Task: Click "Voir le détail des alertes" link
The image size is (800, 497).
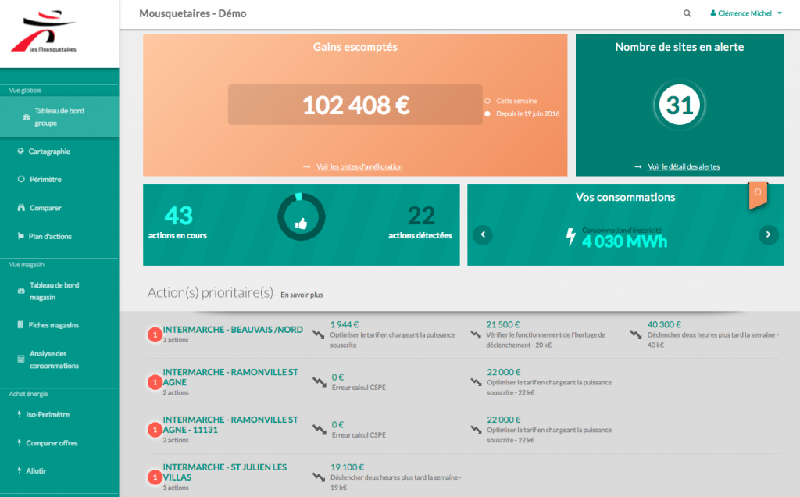Action: (684, 166)
